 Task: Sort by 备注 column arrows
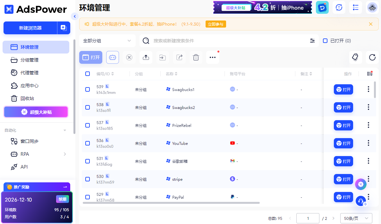310,74
